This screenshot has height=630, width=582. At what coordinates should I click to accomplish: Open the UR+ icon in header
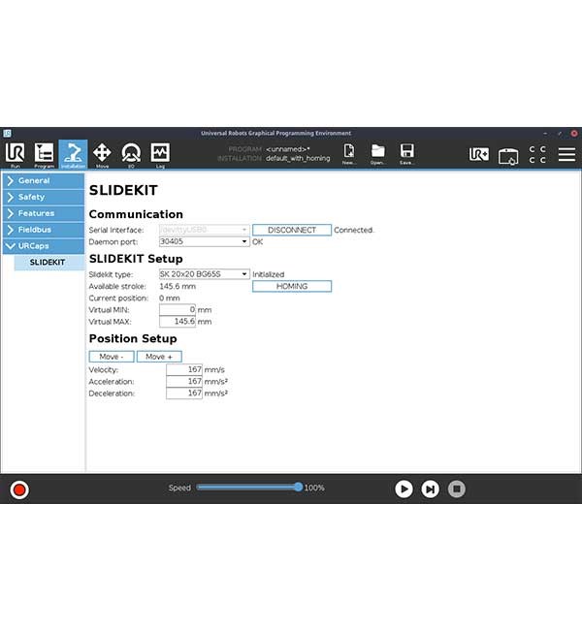click(x=479, y=154)
